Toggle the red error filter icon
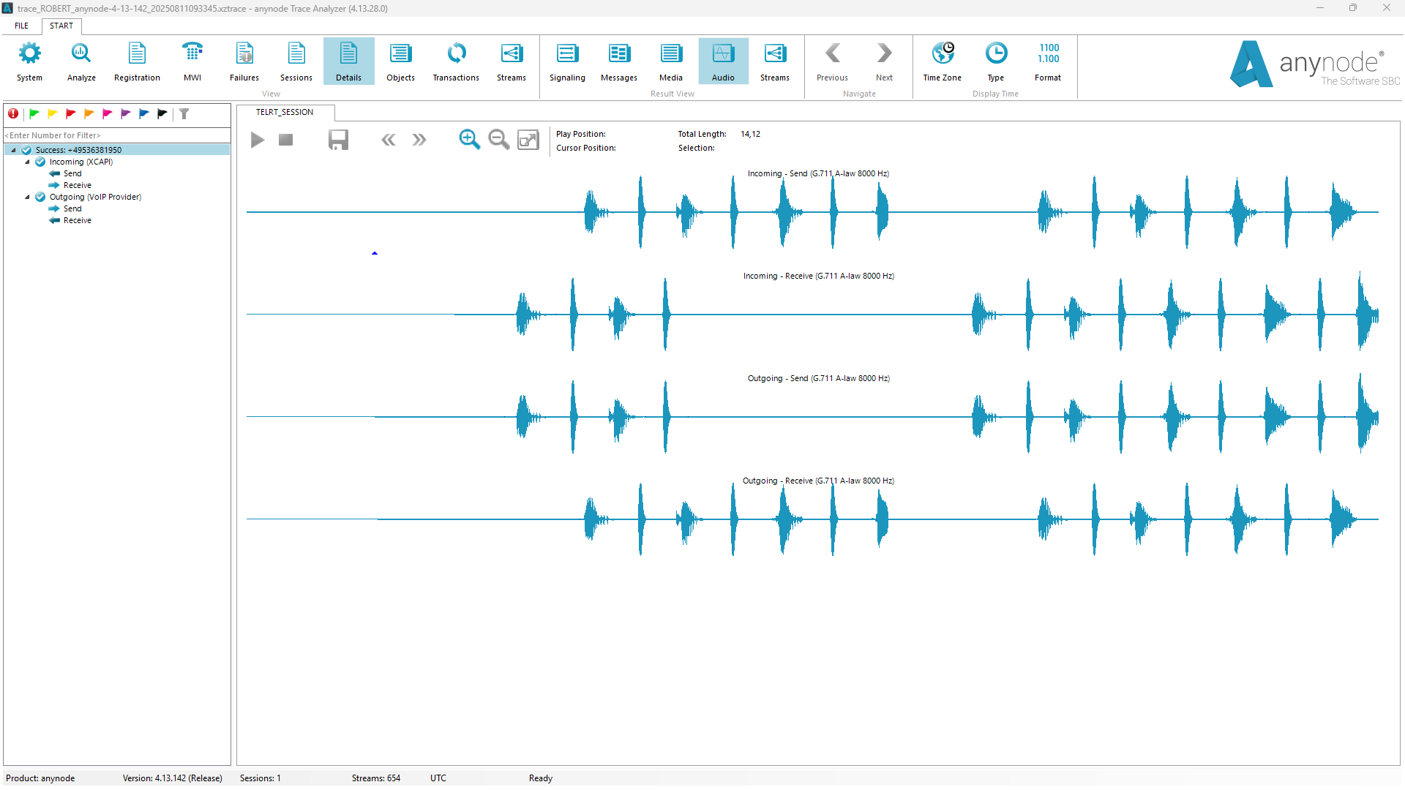 point(13,113)
